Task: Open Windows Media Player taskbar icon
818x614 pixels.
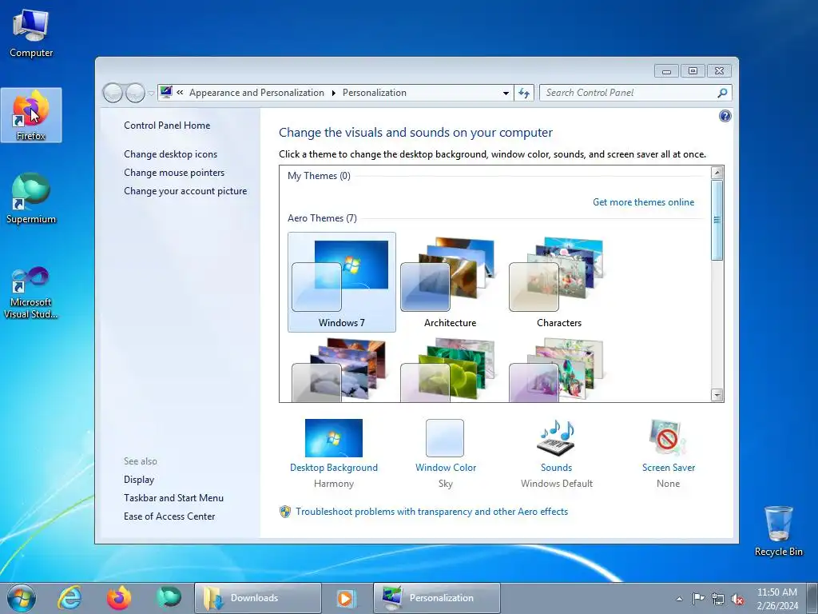Action: coord(345,598)
